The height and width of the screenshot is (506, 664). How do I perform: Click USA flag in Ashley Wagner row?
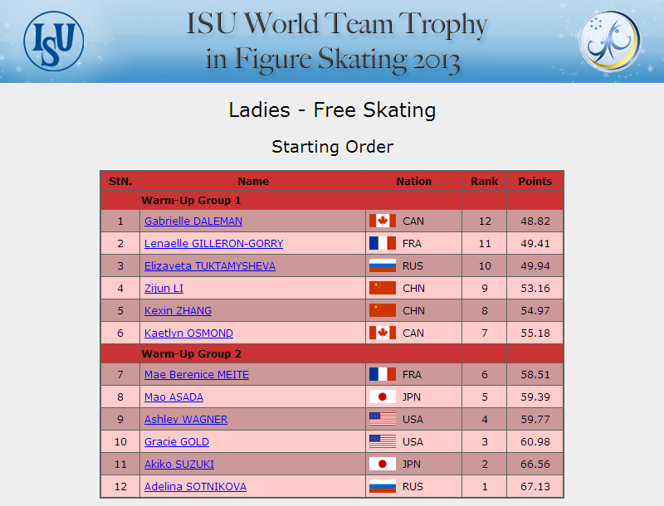pyautogui.click(x=383, y=419)
